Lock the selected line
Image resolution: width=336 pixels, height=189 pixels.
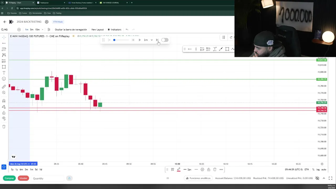209,170
